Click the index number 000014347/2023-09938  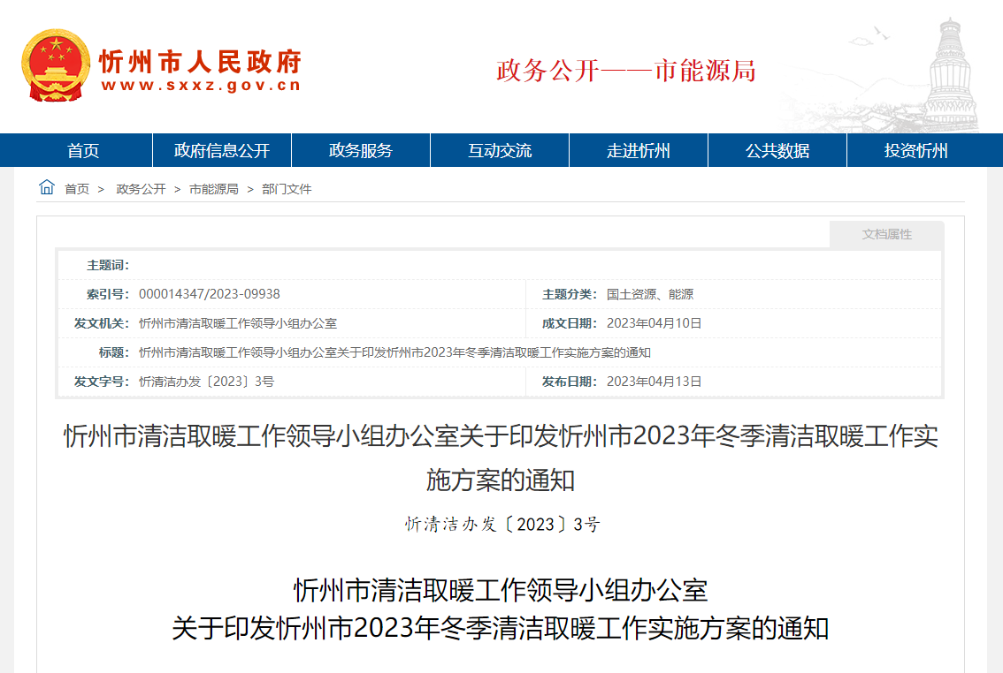tap(210, 294)
